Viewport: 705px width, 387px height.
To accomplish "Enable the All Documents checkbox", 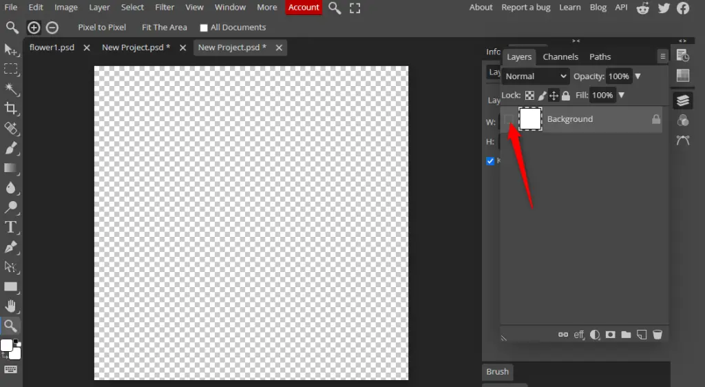I will pos(204,28).
